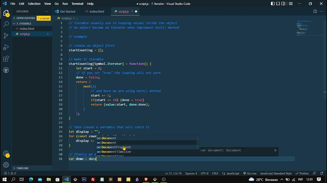Collapse the 7. ITERABLE folder section
The height and width of the screenshot is (183, 327).
[24, 23]
